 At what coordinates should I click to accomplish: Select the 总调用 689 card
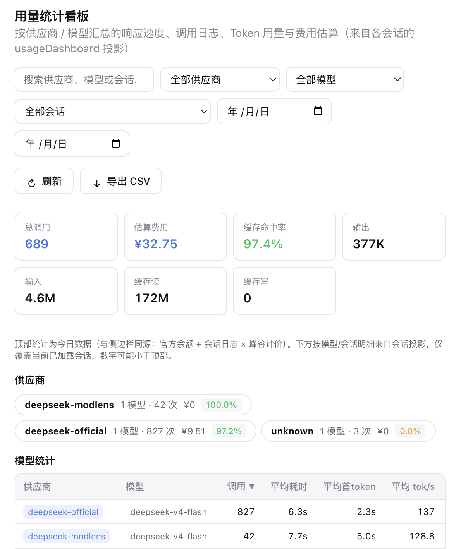click(x=66, y=237)
